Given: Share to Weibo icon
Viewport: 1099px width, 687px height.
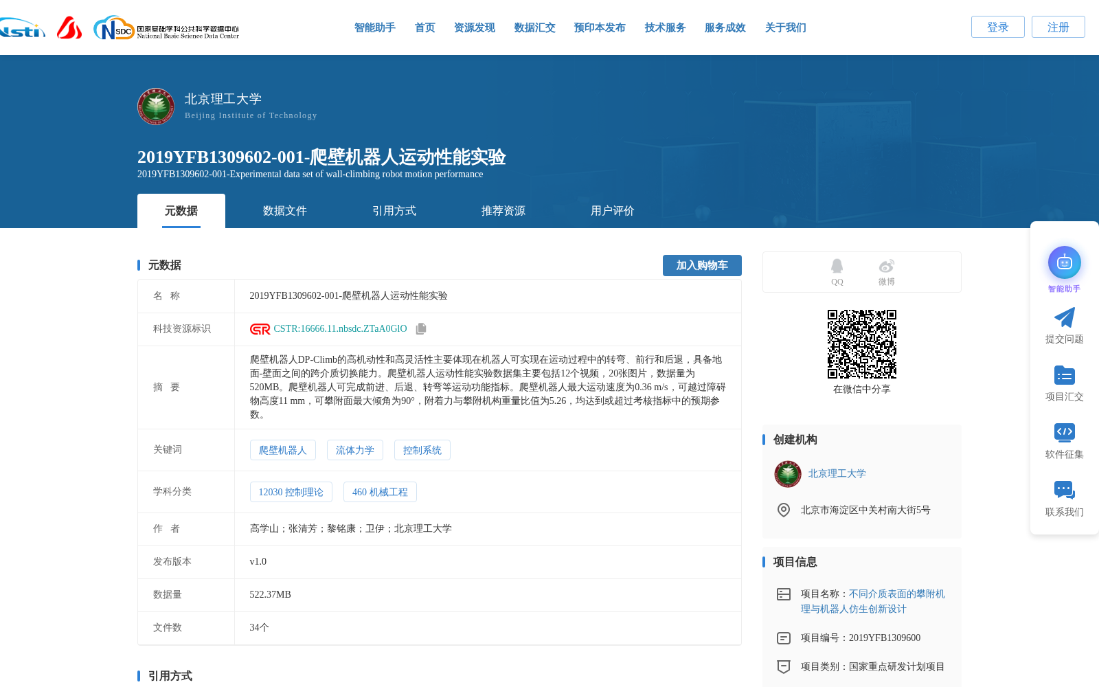Looking at the screenshot, I should [887, 266].
